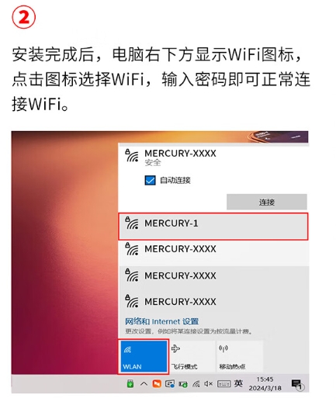Viewport: 336px width, 405px height.
Task: Open 网络和 Internet 设置 link
Action: pyautogui.click(x=162, y=321)
